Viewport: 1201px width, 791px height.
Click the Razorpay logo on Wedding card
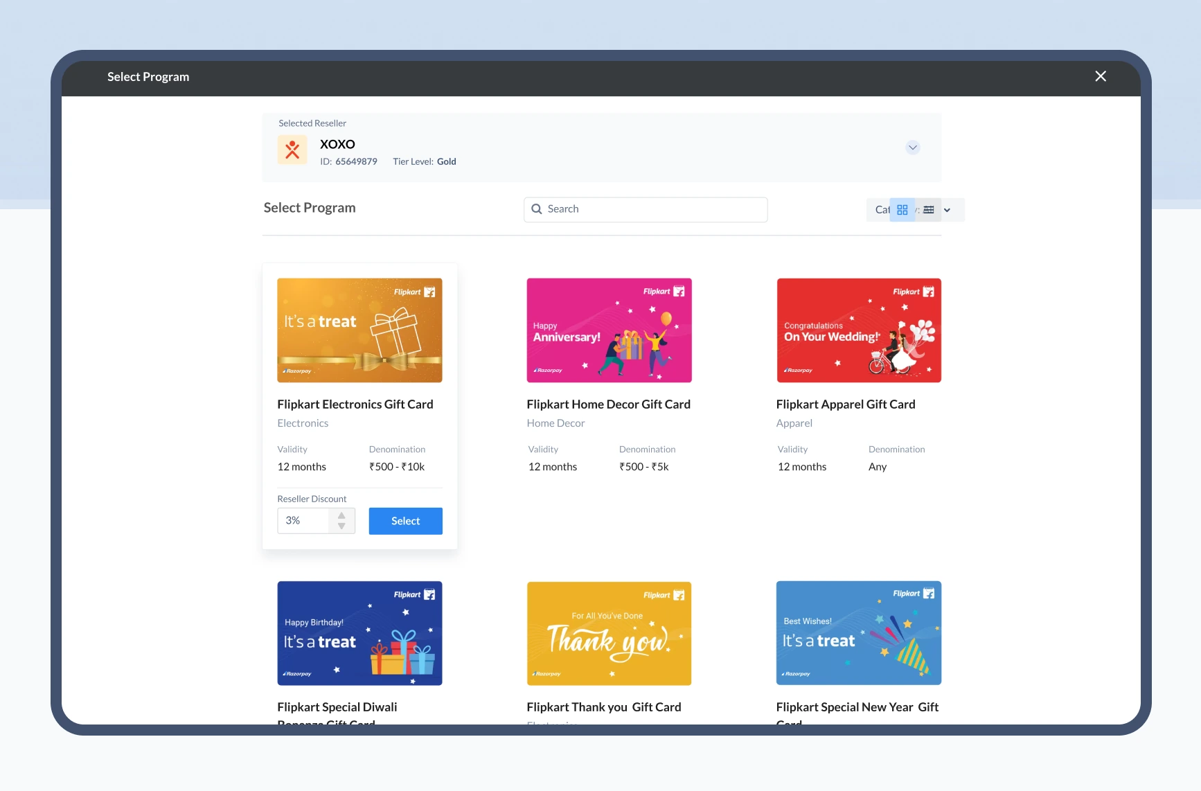point(798,371)
